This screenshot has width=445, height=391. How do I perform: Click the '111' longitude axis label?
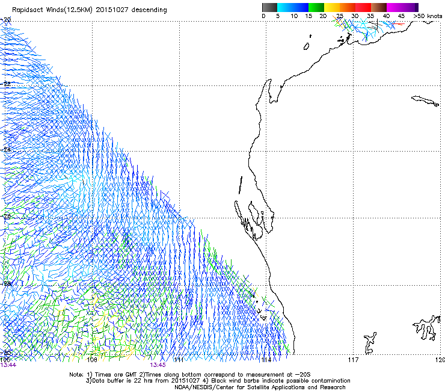point(179,360)
